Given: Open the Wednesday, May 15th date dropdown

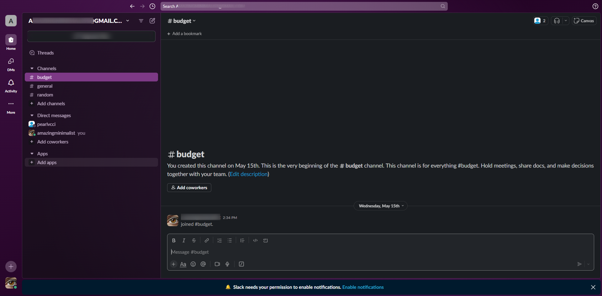Looking at the screenshot, I should (381, 206).
